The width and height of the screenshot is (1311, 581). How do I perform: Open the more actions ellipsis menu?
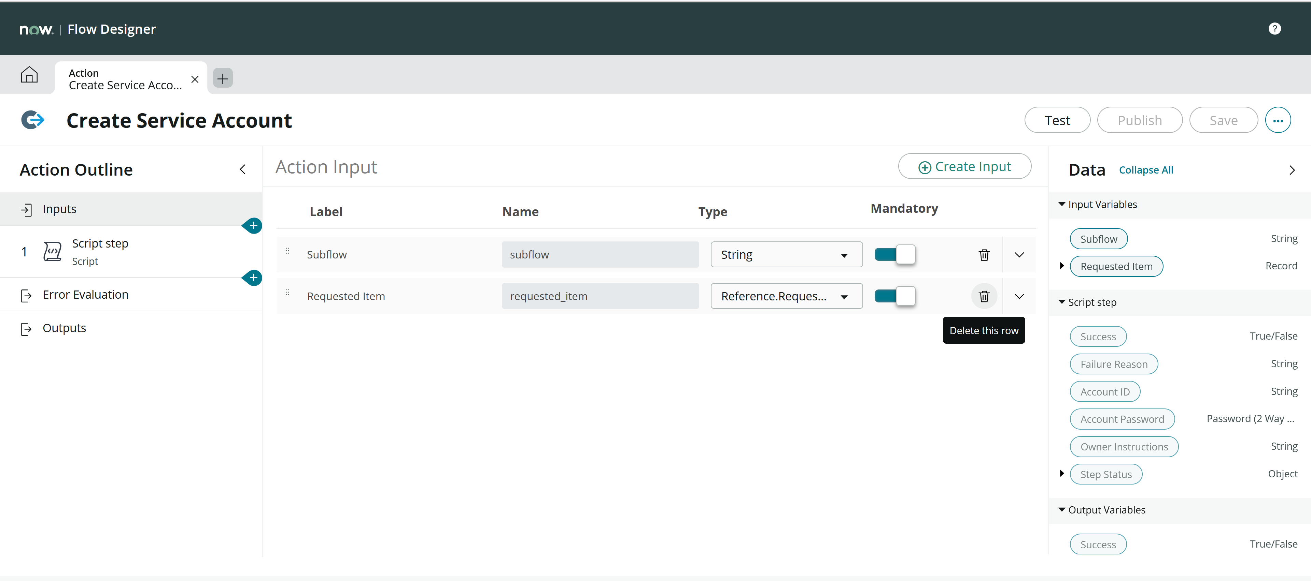[1278, 120]
